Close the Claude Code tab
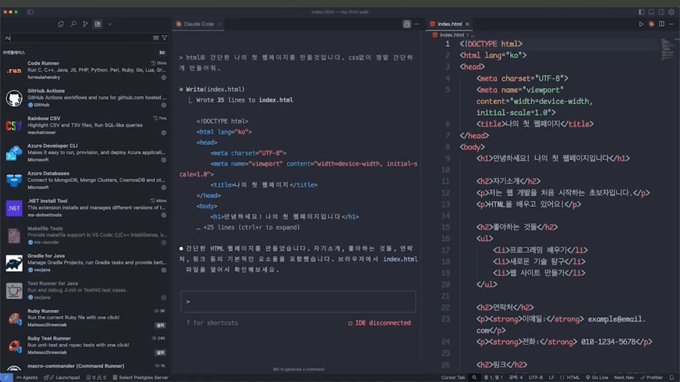This screenshot has width=680, height=382. point(219,24)
